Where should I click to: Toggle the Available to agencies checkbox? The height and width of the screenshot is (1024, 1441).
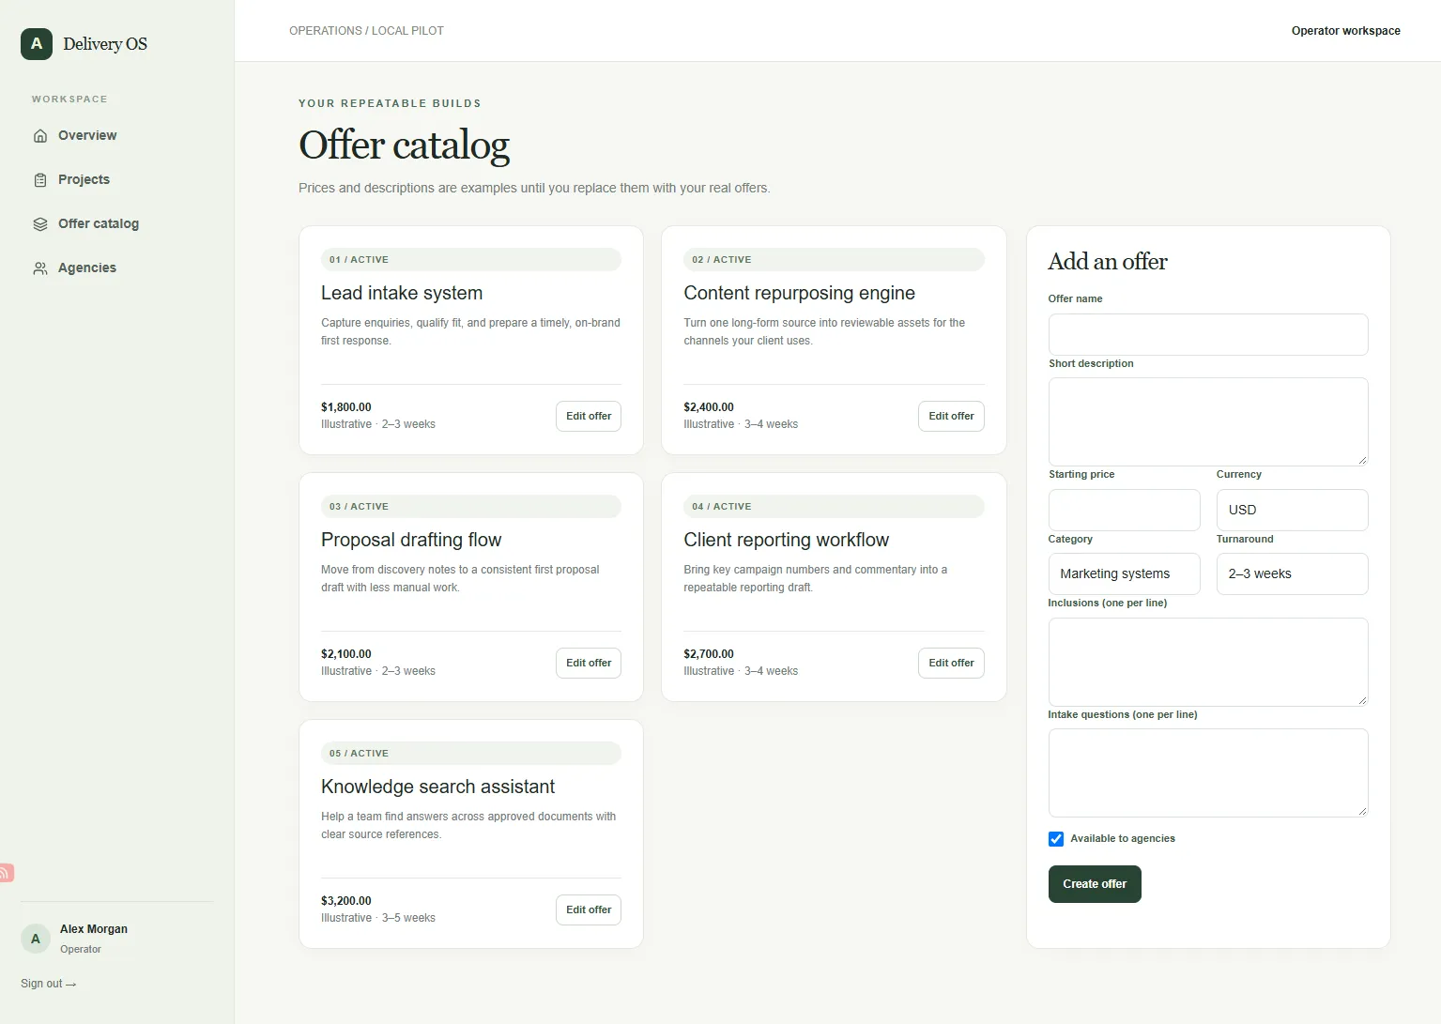1056,839
